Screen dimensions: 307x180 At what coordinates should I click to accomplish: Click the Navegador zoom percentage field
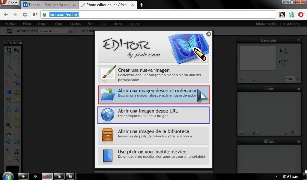289,79
